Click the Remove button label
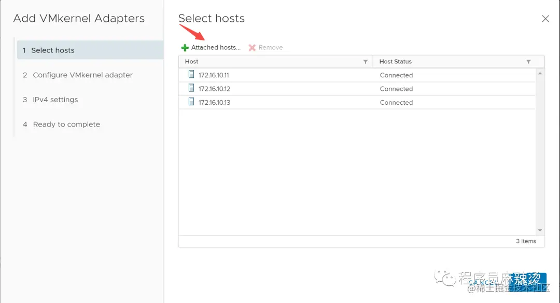Viewport: 560px width, 303px height. click(x=270, y=48)
